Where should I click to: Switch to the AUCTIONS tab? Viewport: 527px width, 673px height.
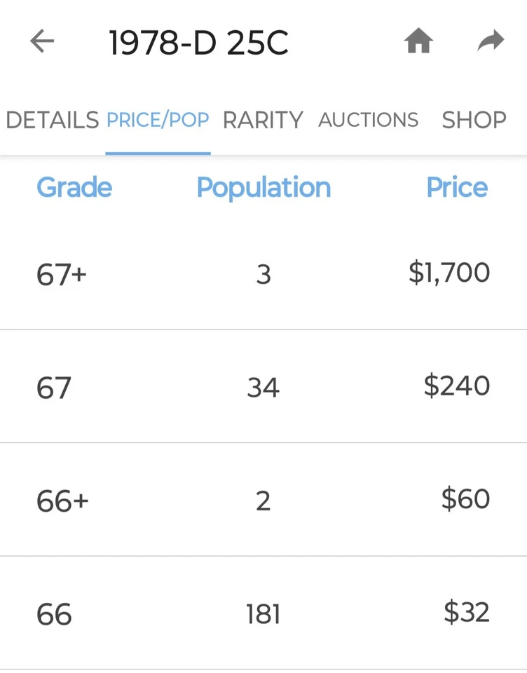click(x=368, y=121)
